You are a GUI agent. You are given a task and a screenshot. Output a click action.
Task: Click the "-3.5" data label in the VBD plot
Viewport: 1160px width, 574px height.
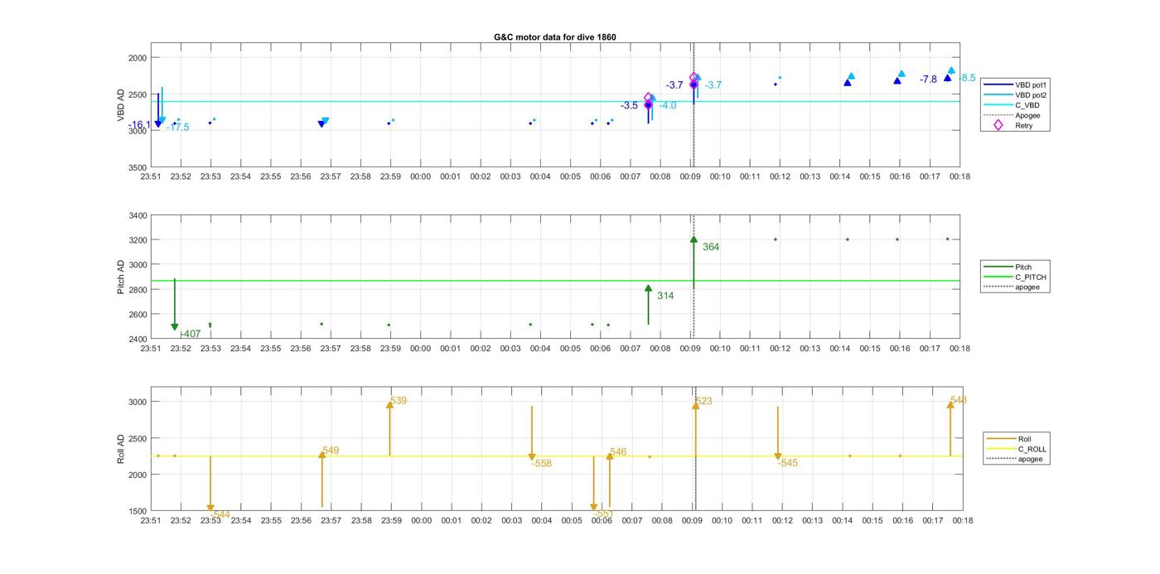(x=630, y=106)
